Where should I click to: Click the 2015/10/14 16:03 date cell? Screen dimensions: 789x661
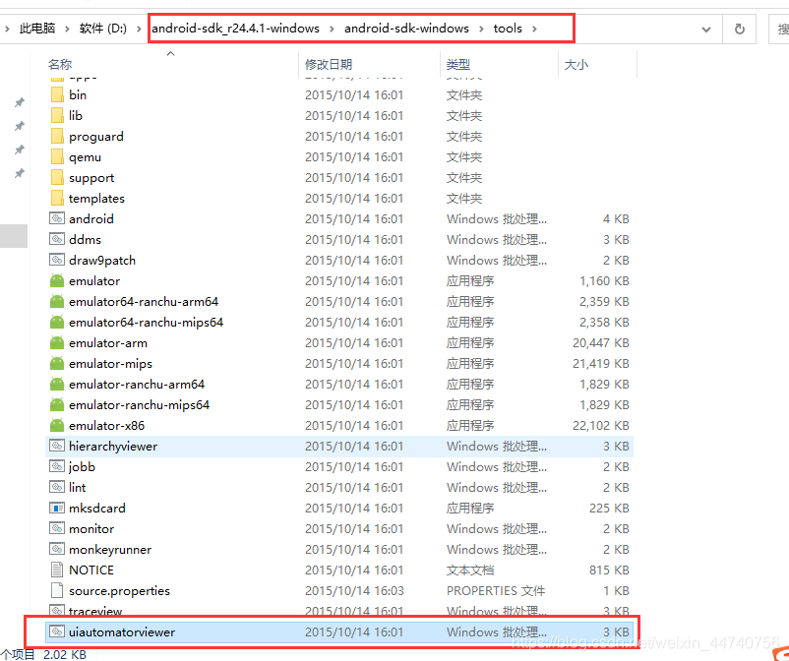[354, 590]
